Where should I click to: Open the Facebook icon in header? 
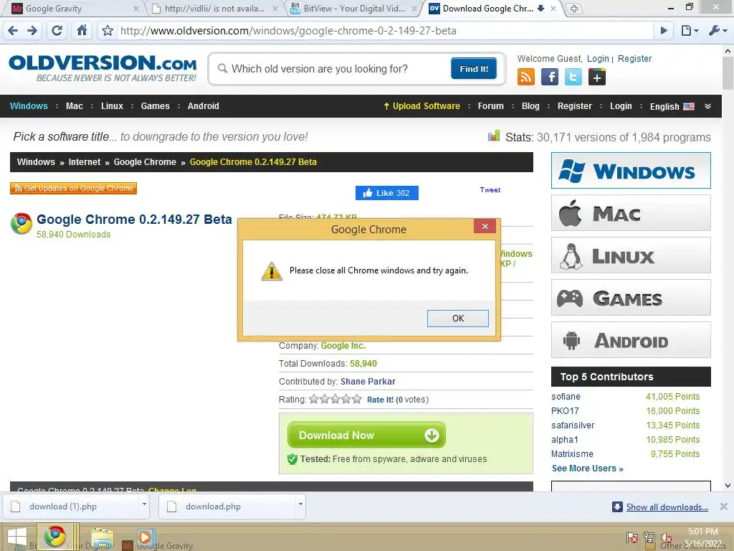pos(550,77)
